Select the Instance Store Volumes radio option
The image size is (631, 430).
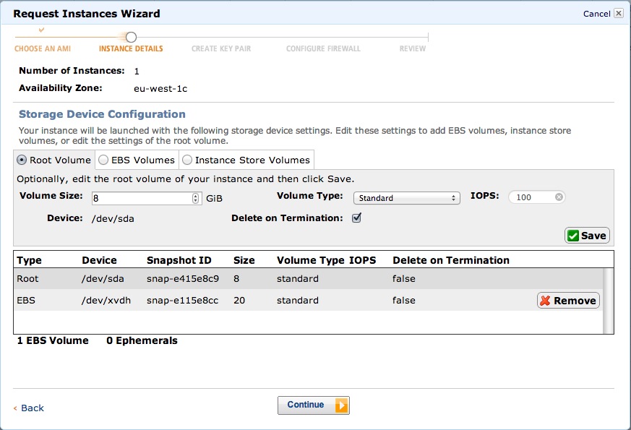tap(187, 160)
